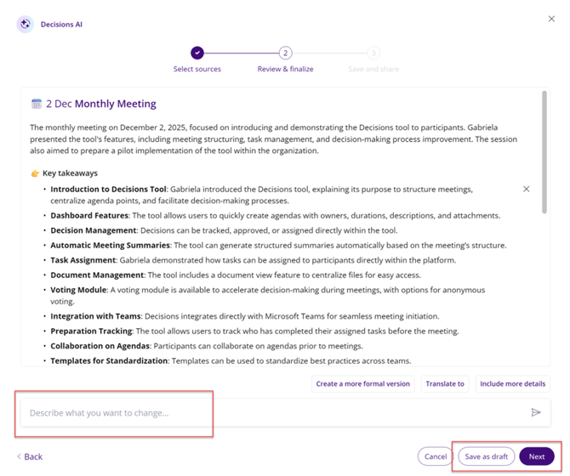Click Include more details button
Viewport: 570px width, 476px height.
point(512,383)
